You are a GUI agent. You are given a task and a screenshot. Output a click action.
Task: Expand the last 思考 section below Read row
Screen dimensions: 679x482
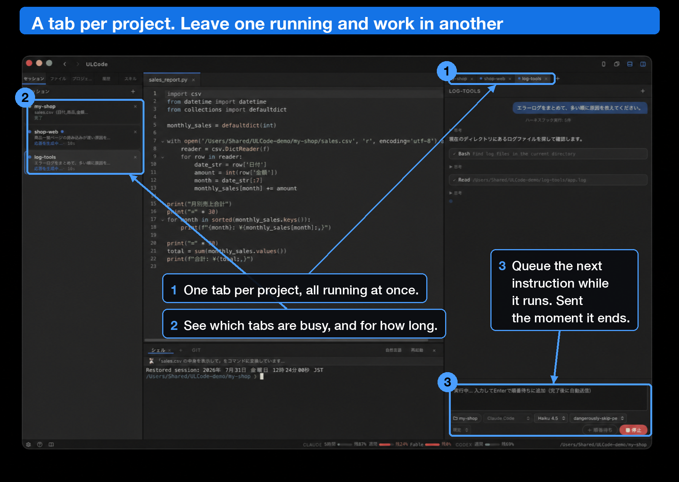[x=455, y=193]
